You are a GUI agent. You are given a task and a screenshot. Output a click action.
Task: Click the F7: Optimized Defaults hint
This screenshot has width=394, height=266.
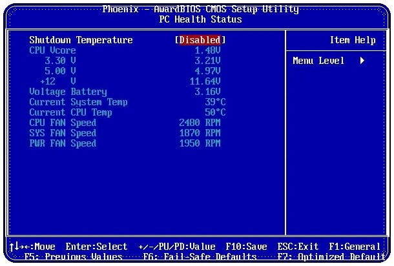pos(331,257)
